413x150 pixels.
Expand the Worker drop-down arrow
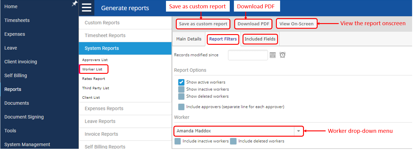click(299, 131)
